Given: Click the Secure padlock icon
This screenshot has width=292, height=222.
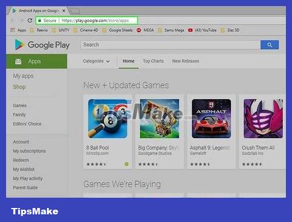Looking at the screenshot, I should [x=40, y=20].
